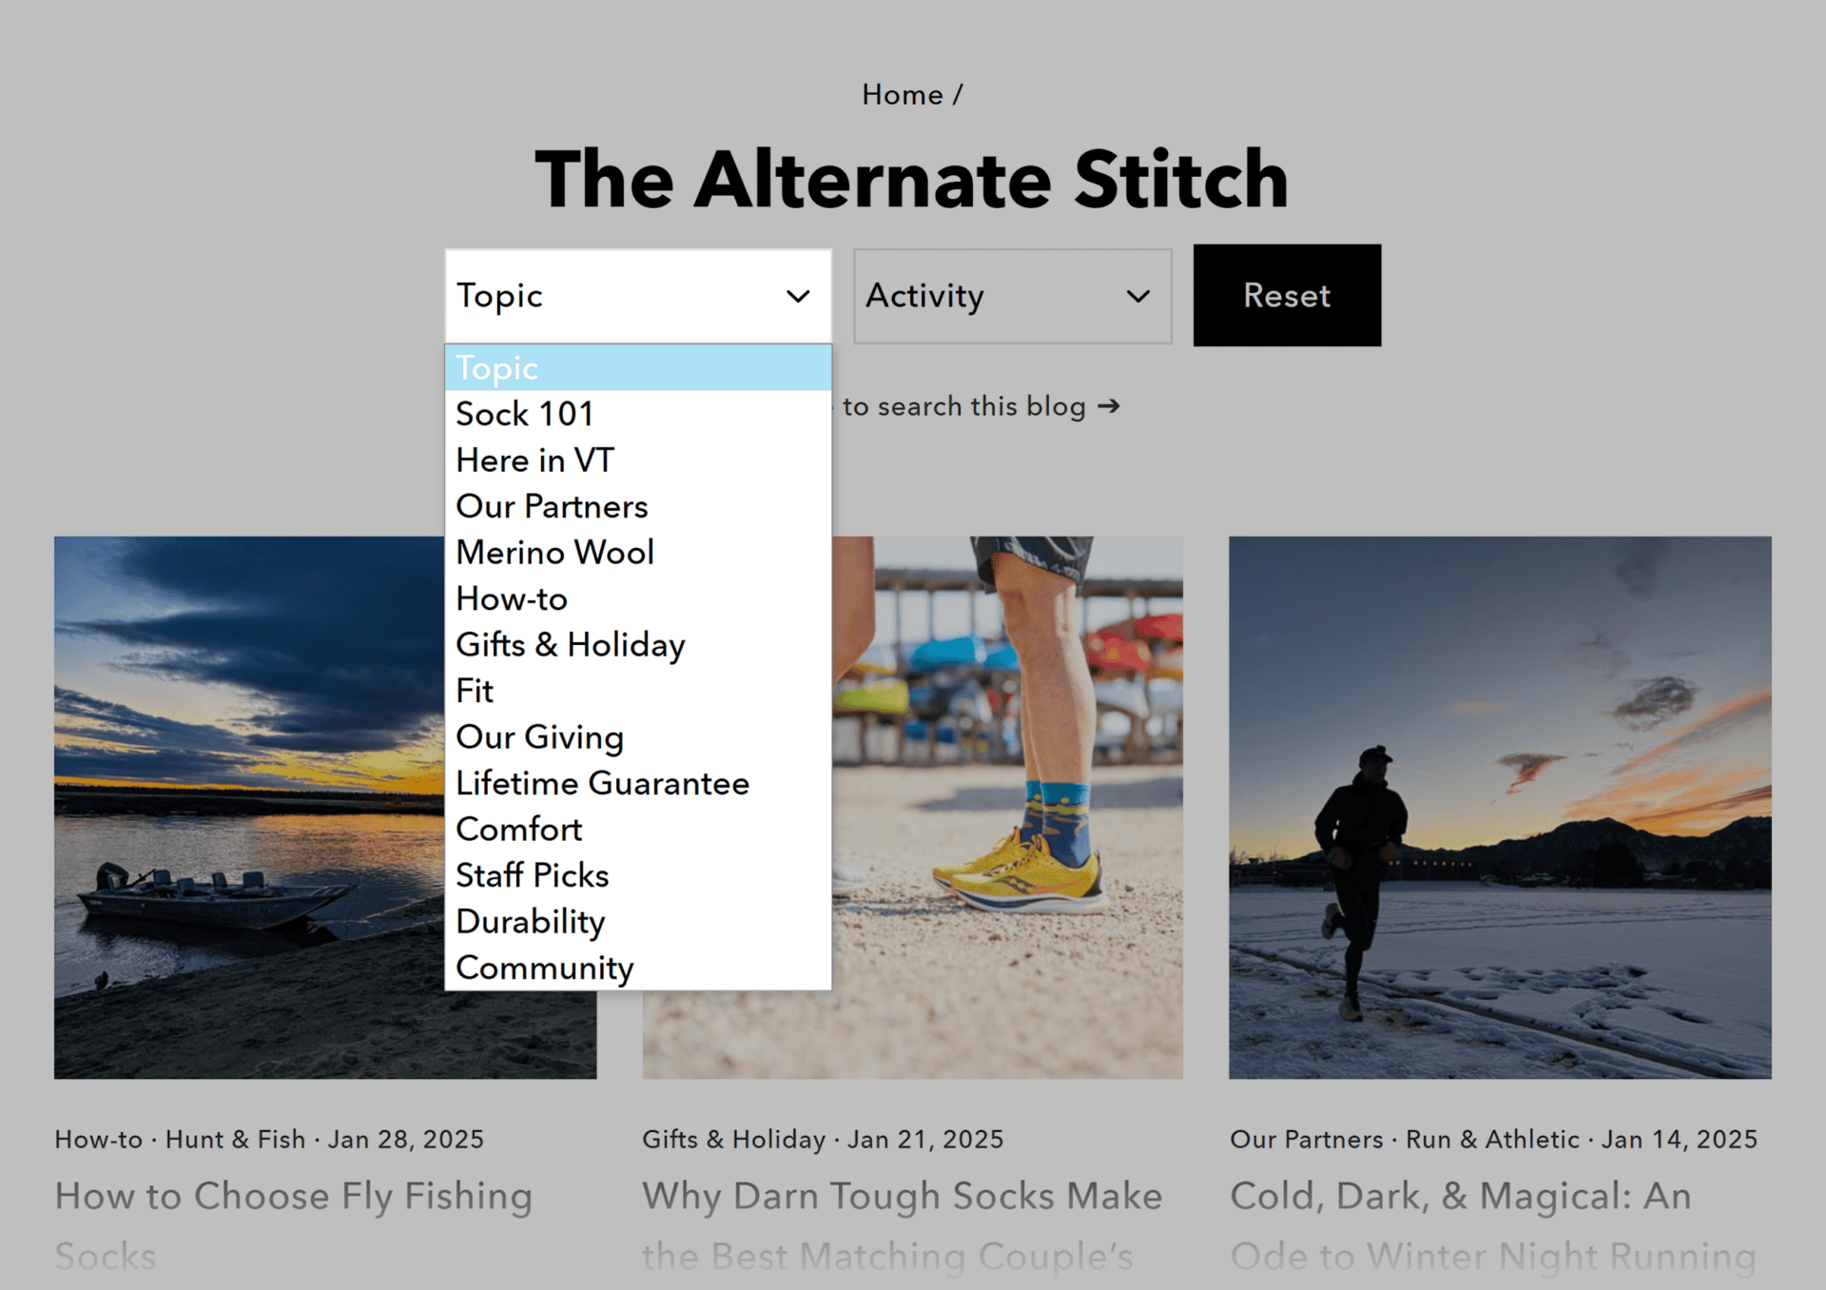
Task: Go to the Home breadcrumb link
Action: coord(903,95)
